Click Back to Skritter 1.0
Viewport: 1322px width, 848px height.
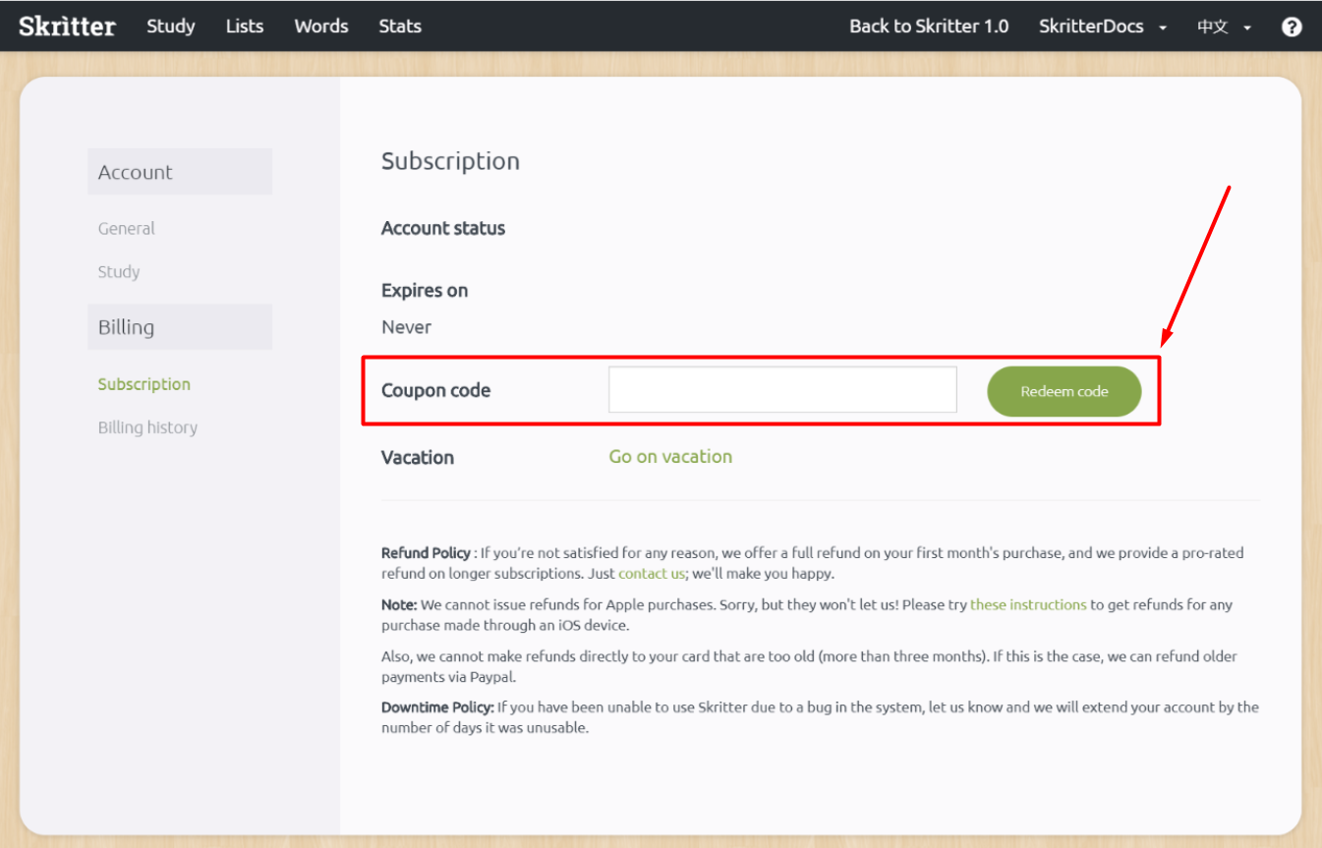[x=928, y=27]
